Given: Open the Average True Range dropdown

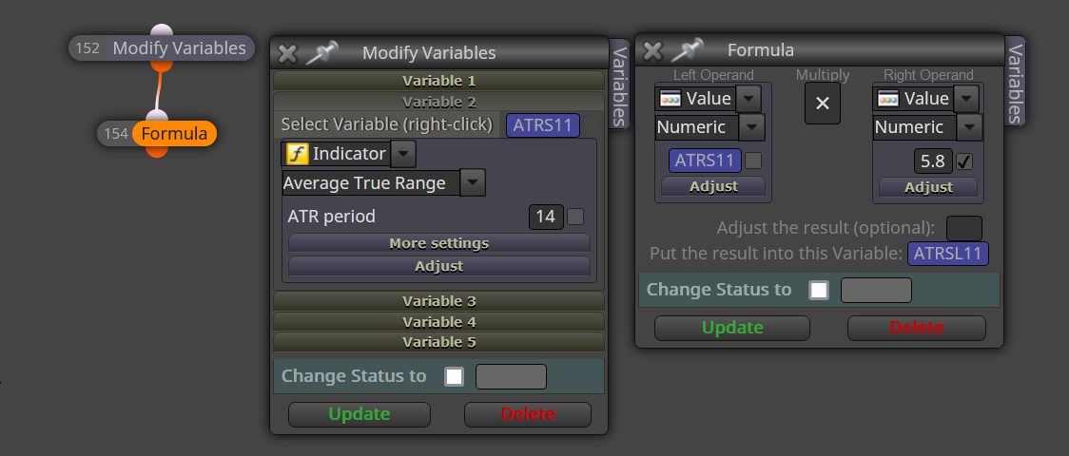Looking at the screenshot, I should tap(473, 183).
